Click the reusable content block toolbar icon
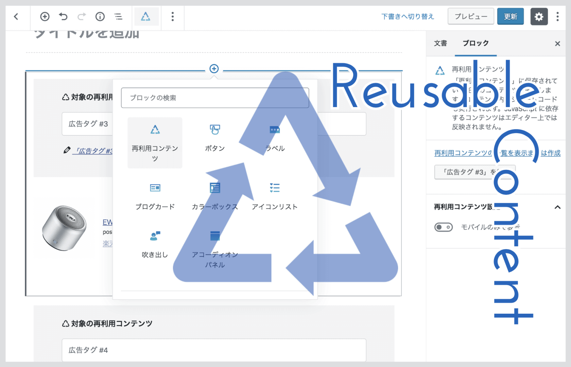Viewport: 571px width, 367px height. 146,16
